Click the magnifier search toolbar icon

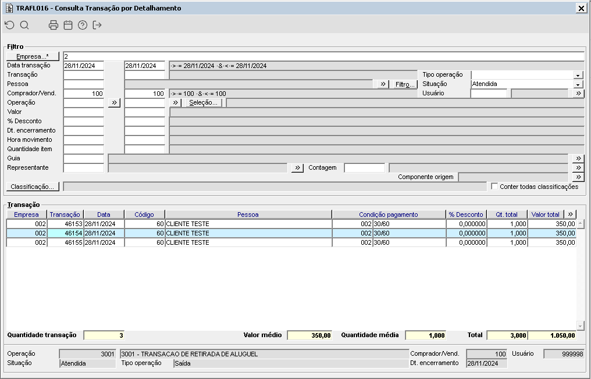[24, 25]
